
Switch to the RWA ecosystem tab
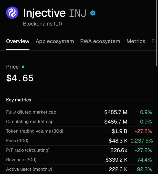point(100,41)
